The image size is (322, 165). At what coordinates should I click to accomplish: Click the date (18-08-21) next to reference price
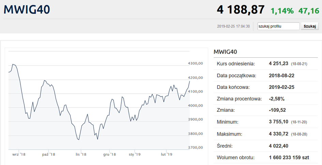click(299, 64)
